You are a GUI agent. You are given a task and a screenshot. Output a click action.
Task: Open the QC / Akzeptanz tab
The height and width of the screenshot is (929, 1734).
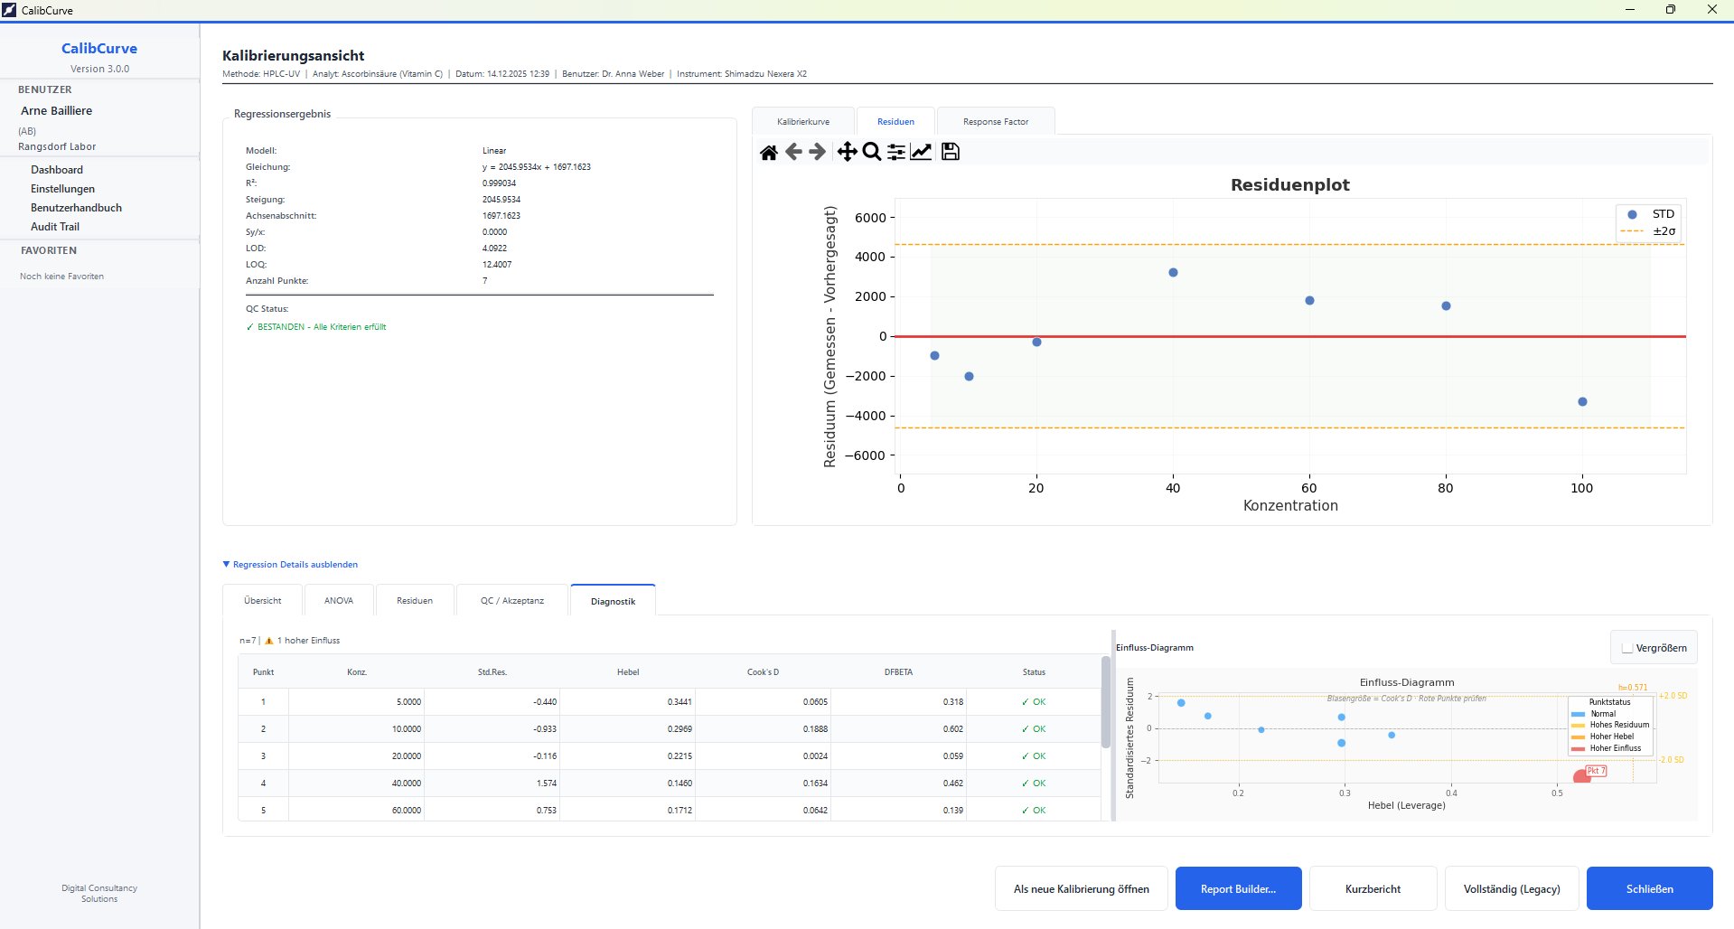[511, 601]
